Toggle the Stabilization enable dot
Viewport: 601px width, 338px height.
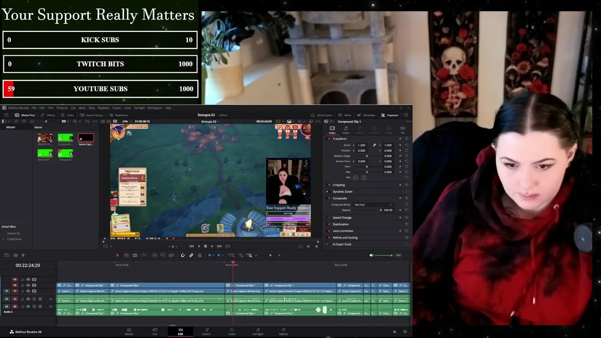pyautogui.click(x=329, y=224)
